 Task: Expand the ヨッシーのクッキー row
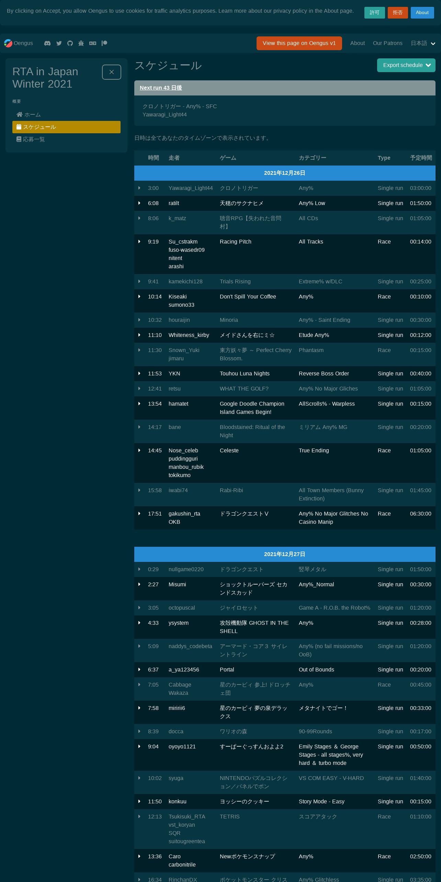[x=139, y=802]
